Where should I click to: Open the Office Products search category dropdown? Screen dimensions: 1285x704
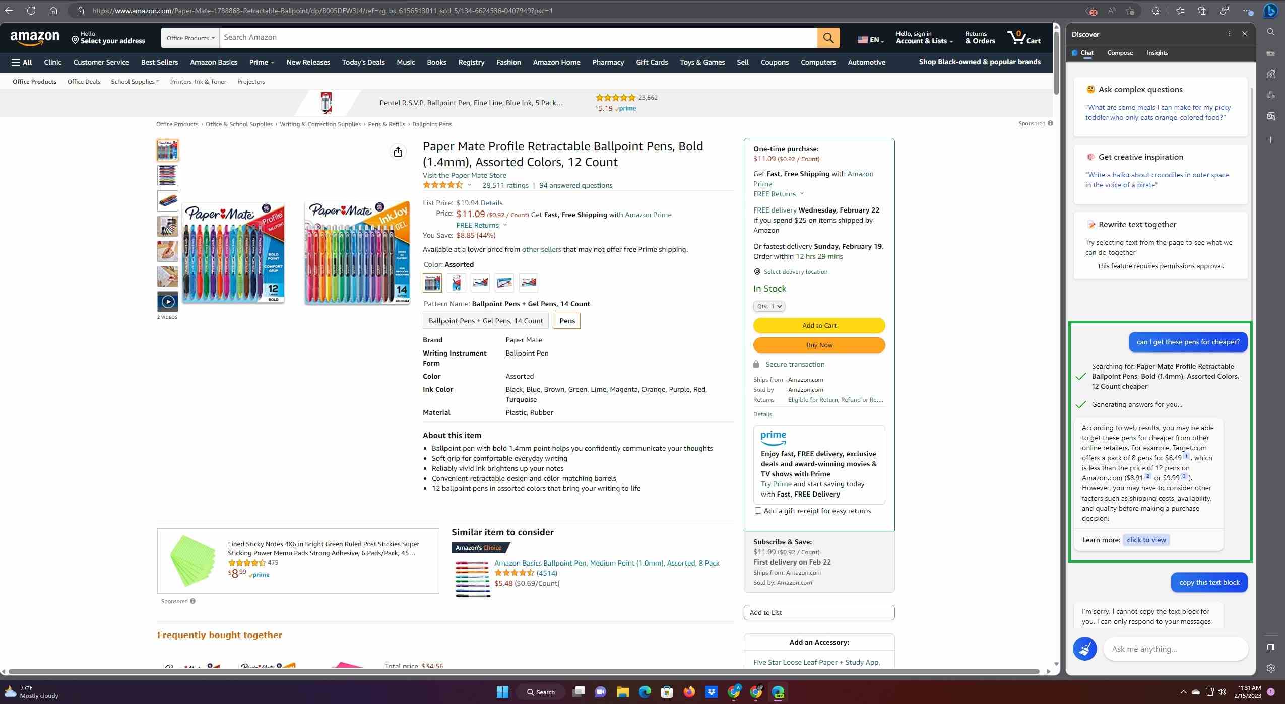tap(190, 38)
